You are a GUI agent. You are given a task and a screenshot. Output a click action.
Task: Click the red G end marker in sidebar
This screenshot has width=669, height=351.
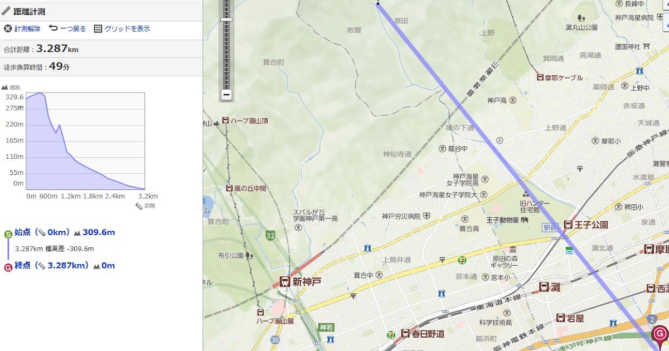tap(8, 268)
